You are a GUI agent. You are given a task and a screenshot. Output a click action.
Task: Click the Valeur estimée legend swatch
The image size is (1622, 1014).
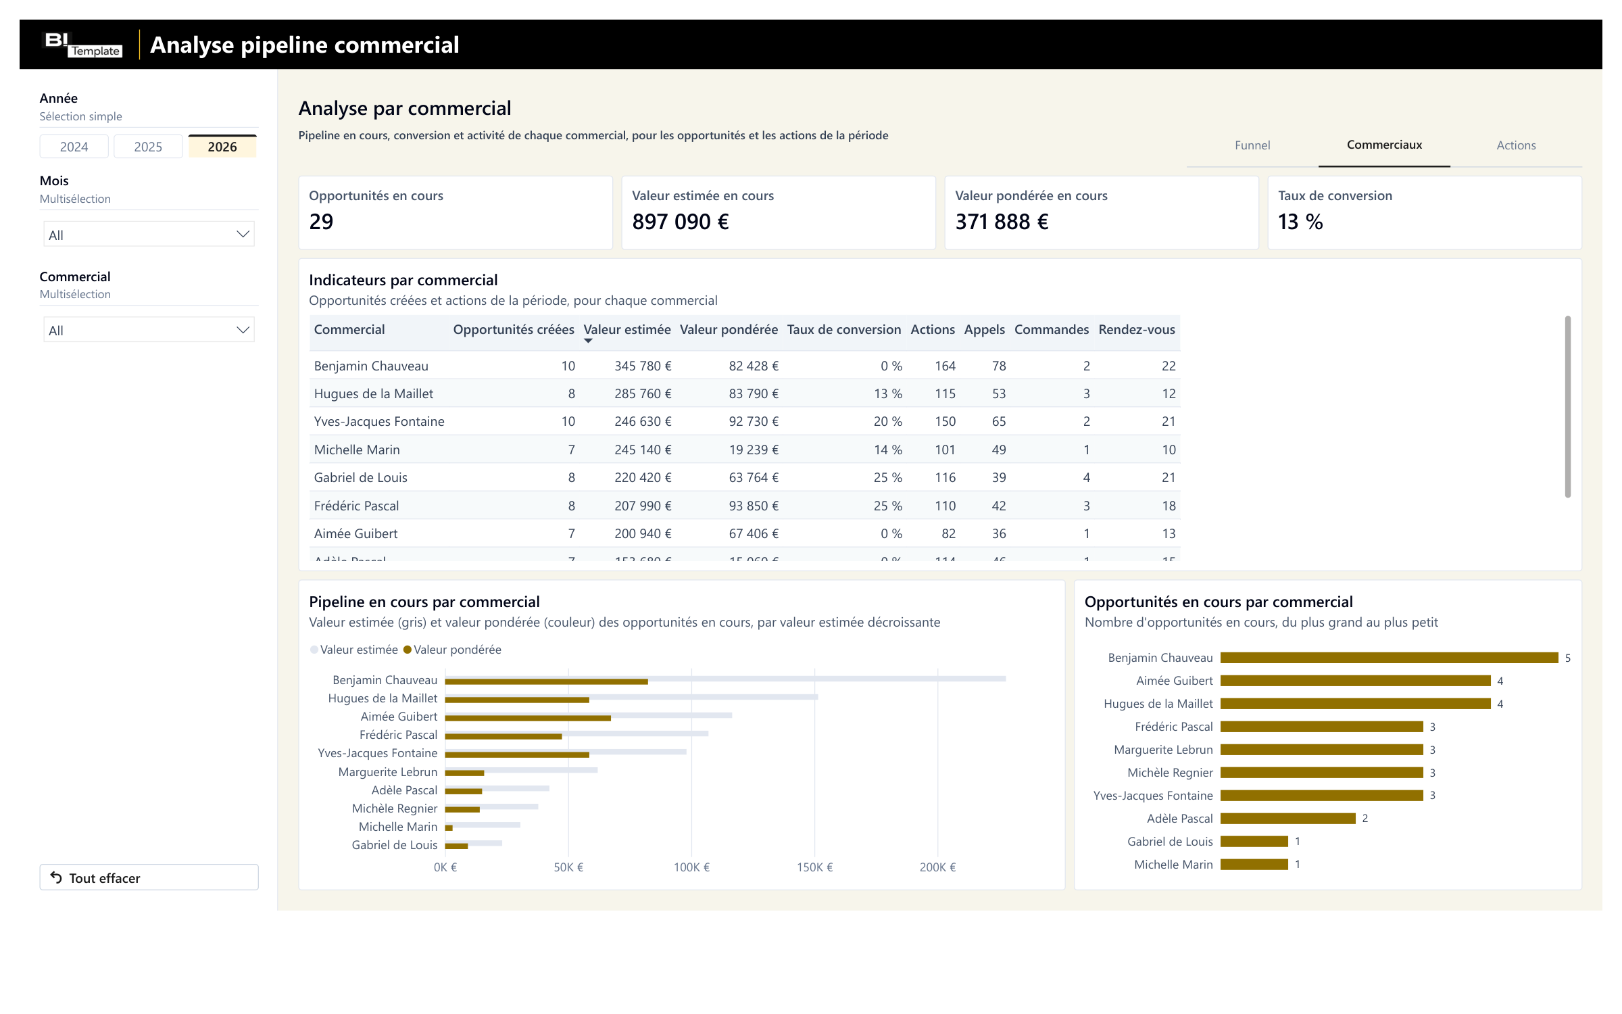pyautogui.click(x=314, y=650)
